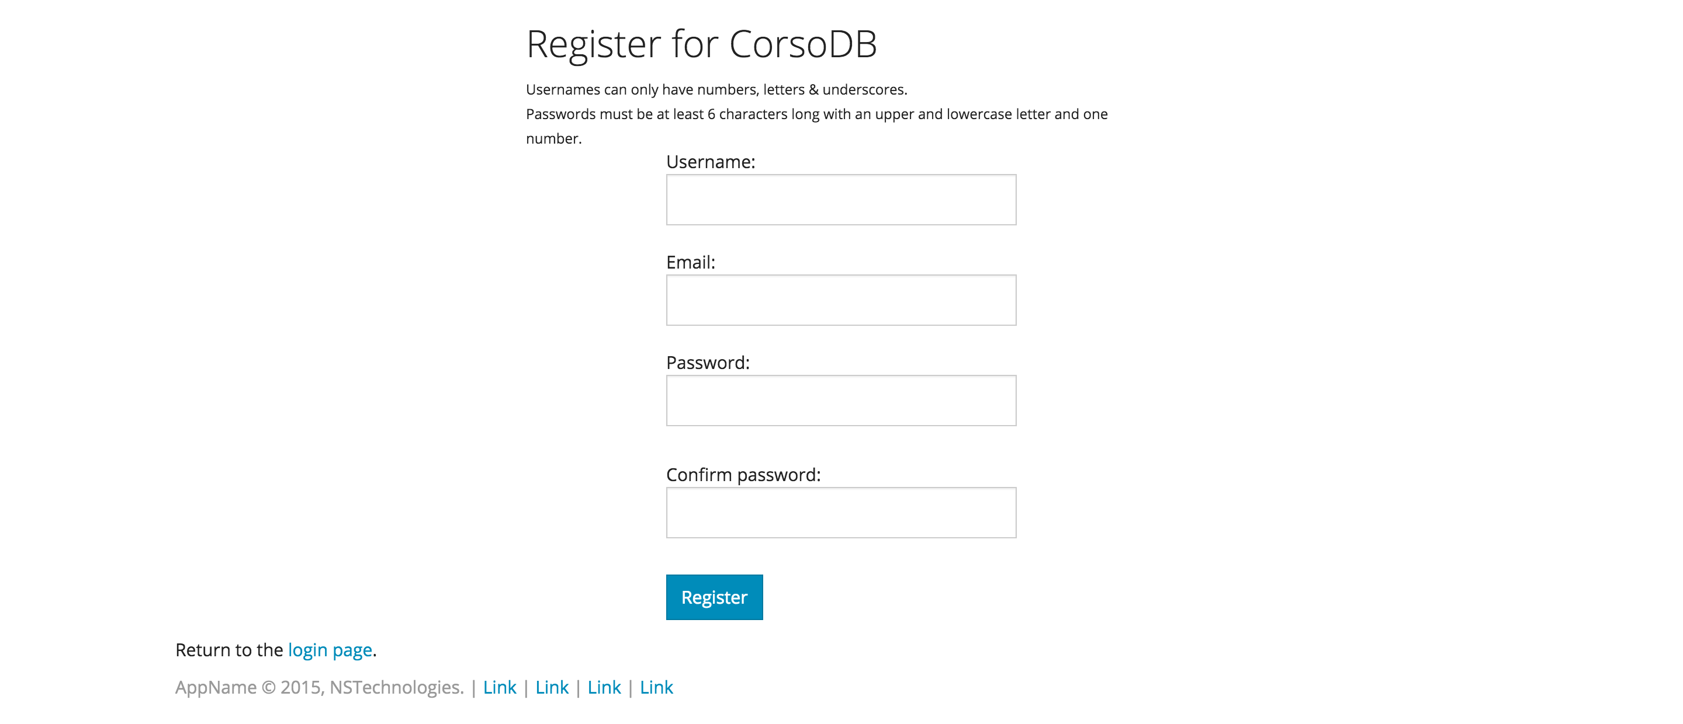This screenshot has height=724, width=1683.
Task: Click the Register for CorsoDB heading
Action: coord(702,44)
